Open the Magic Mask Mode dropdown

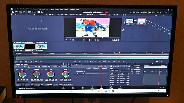[x=114, y=74]
